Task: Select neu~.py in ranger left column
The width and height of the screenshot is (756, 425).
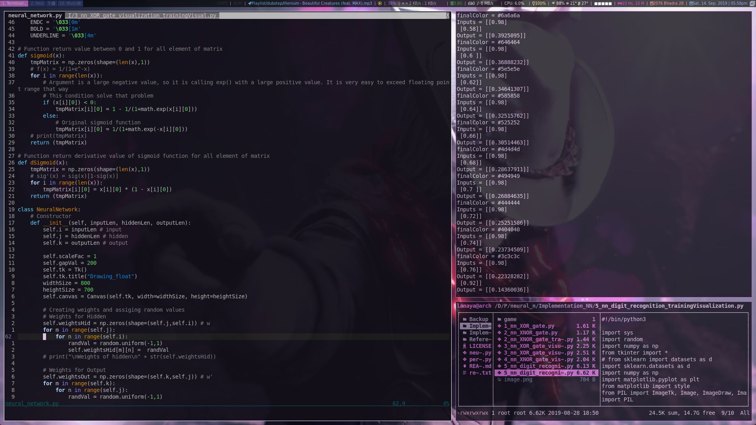Action: tap(480, 353)
